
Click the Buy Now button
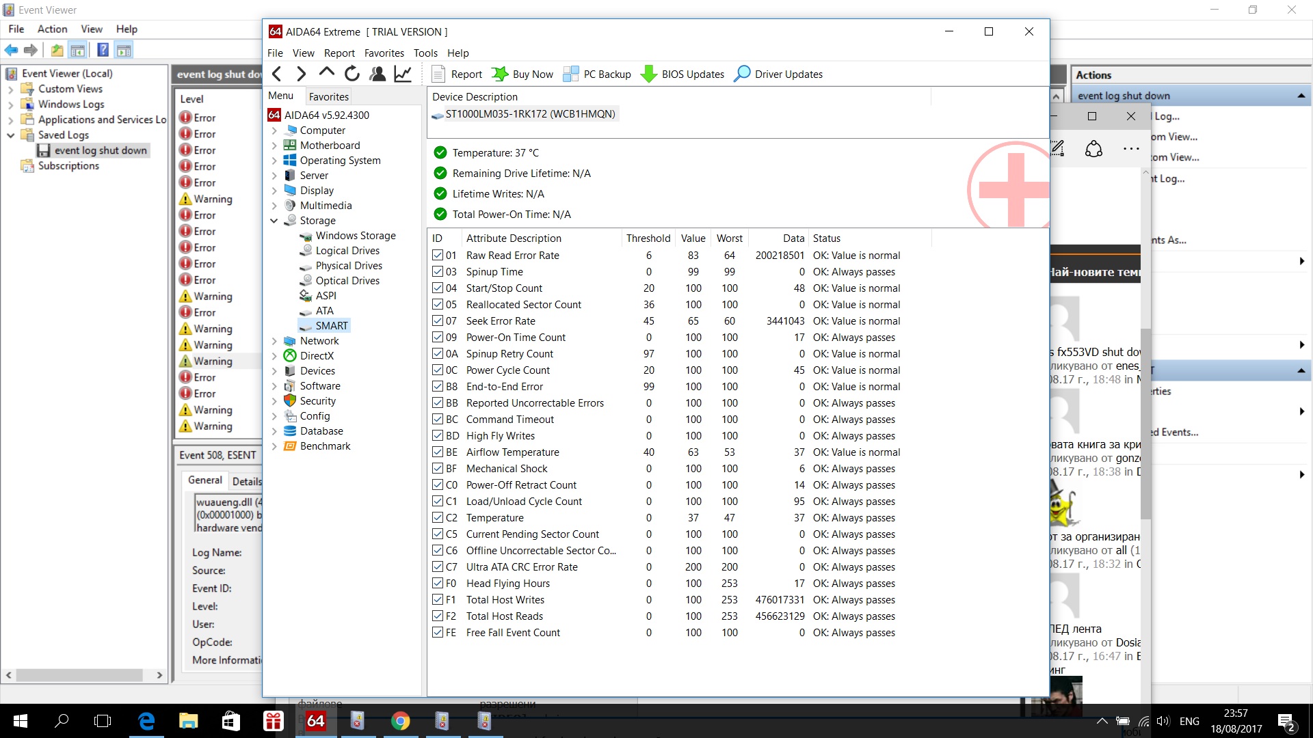[x=523, y=74]
